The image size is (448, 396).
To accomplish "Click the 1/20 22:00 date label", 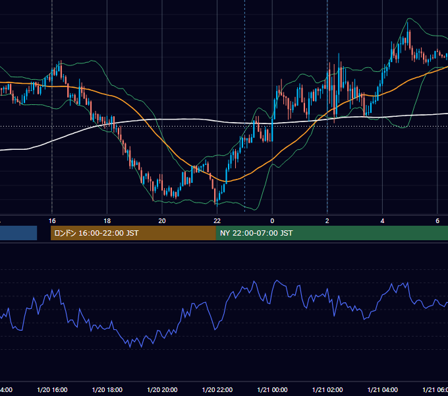I will [217, 390].
